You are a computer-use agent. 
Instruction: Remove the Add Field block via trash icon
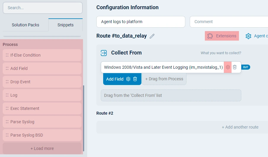(x=135, y=79)
